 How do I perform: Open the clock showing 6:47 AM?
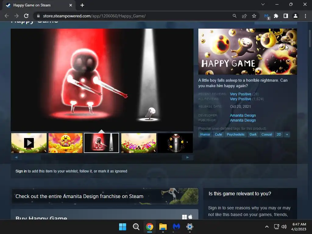click(x=299, y=227)
